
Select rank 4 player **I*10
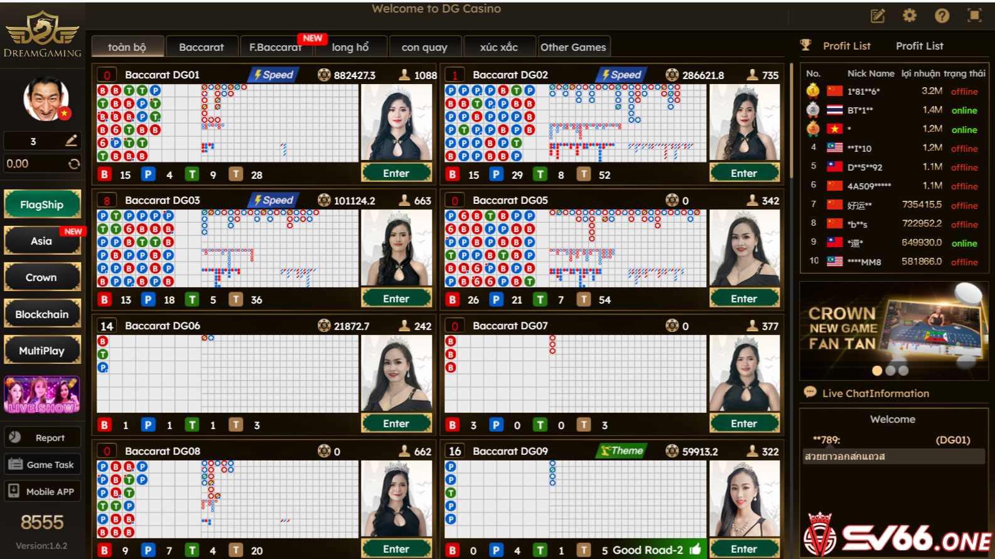click(895, 148)
